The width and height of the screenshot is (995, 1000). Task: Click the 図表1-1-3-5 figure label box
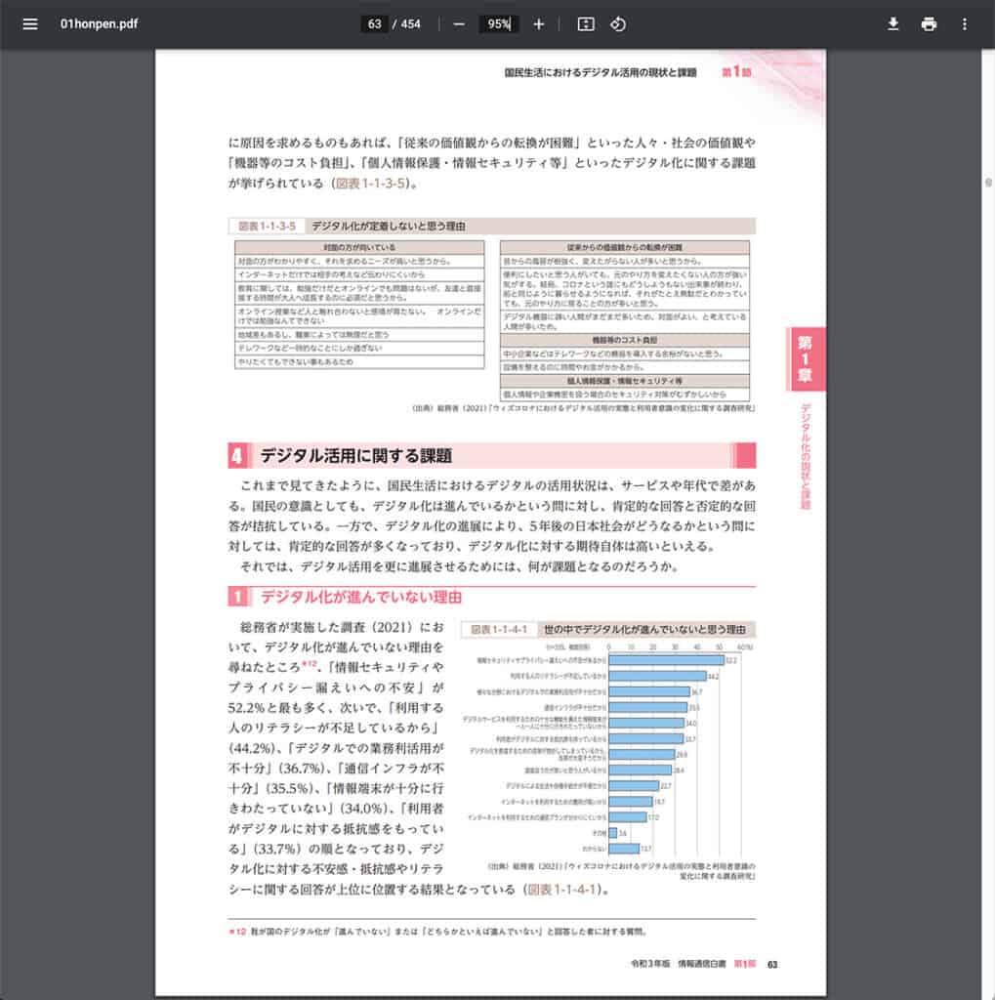pos(267,226)
